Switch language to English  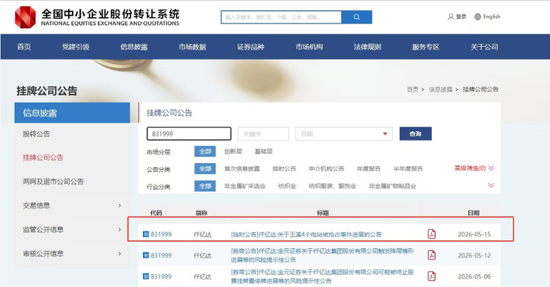[x=491, y=16]
